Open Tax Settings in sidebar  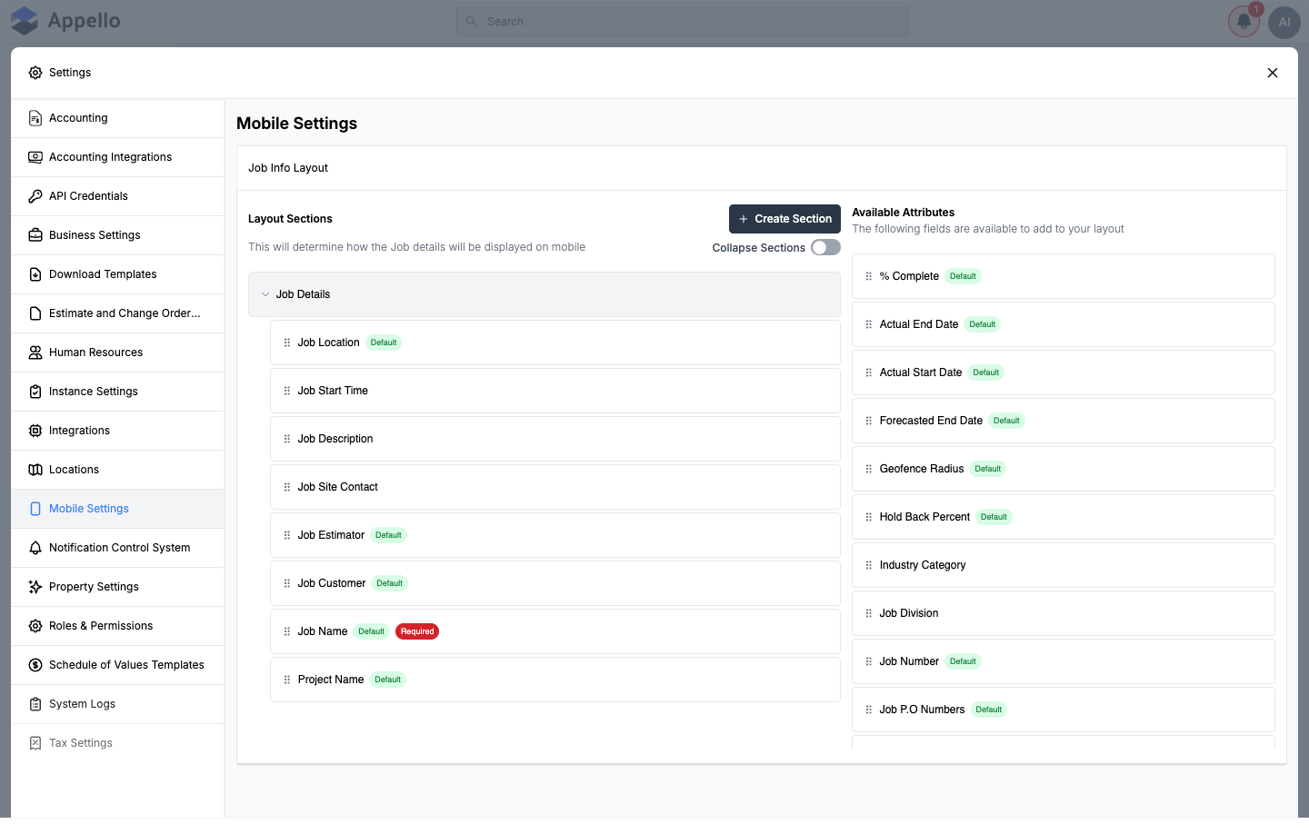118,743
